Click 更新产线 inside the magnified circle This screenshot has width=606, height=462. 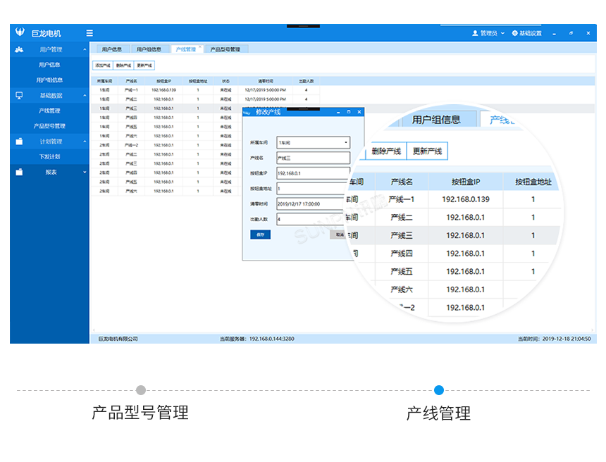426,151
